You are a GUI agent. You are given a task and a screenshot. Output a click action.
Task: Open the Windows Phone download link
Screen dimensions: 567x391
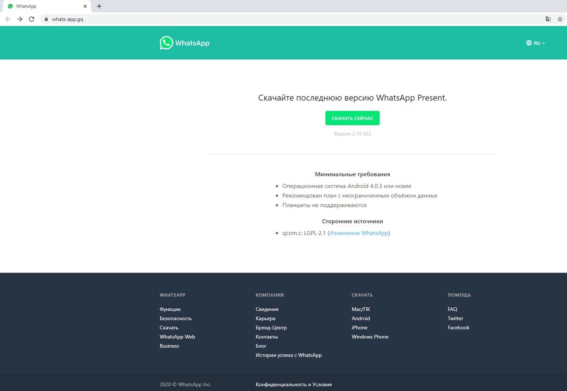[x=370, y=337]
